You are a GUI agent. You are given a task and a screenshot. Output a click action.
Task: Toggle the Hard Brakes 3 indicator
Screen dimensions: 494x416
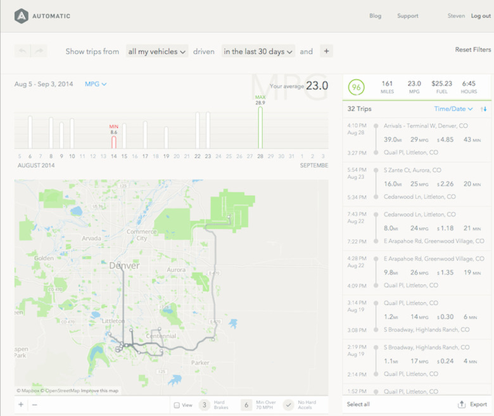pyautogui.click(x=205, y=405)
